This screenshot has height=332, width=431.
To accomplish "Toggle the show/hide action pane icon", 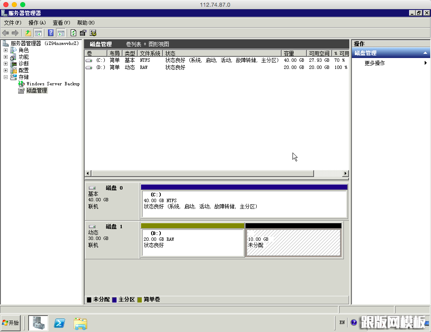I will tap(61, 33).
